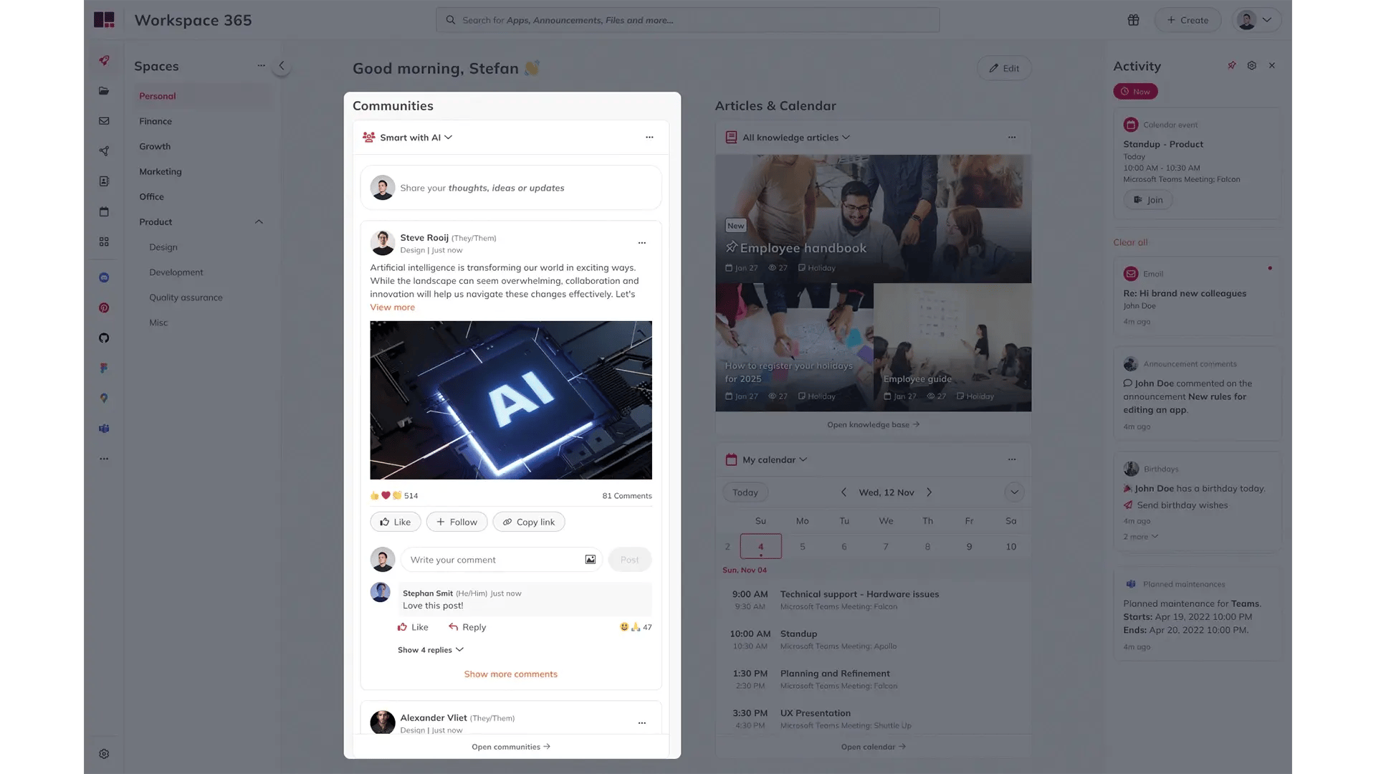This screenshot has width=1376, height=774.
Task: Pin the Activity panel
Action: click(1231, 65)
